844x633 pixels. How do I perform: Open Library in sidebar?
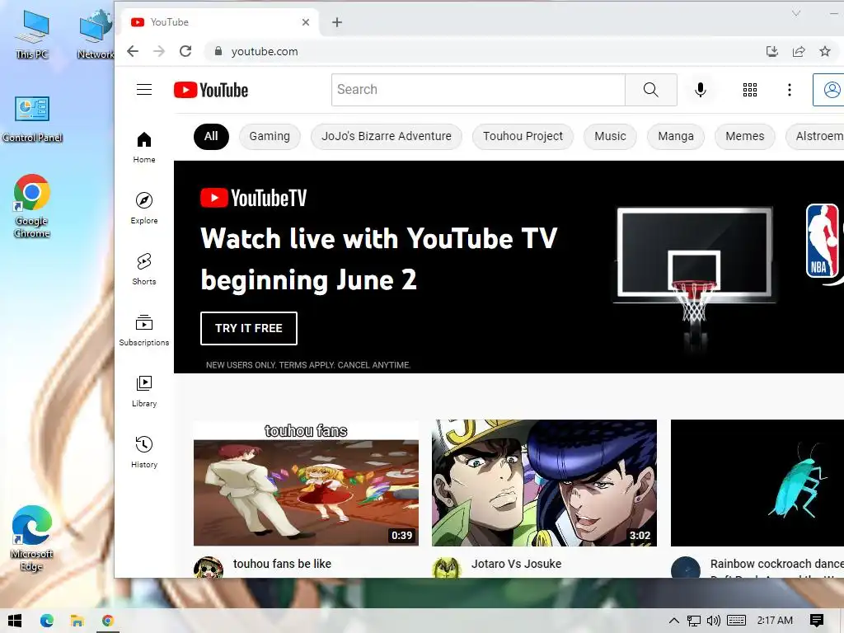(143, 391)
